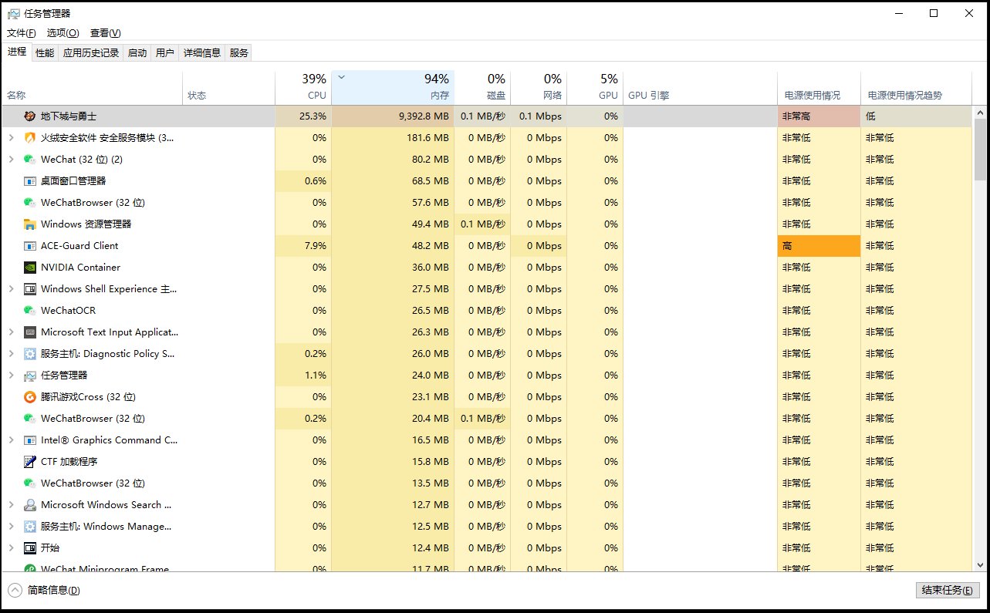This screenshot has height=613, width=990.
Task: Click the WeChatBrowser 13.5 MB row icon
Action: pos(29,483)
